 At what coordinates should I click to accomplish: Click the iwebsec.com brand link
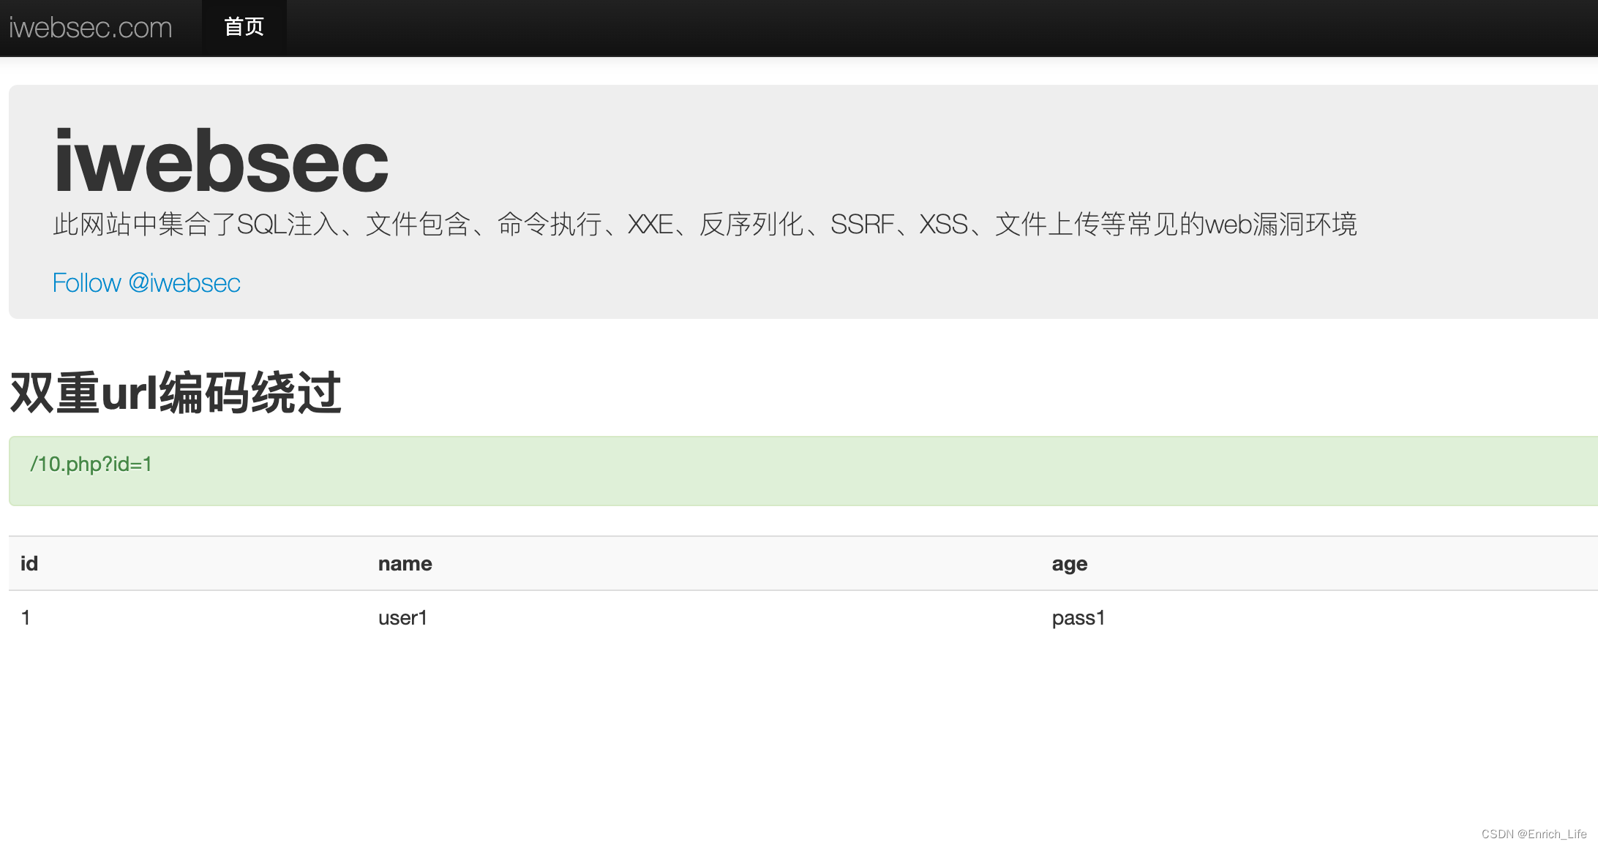(x=91, y=28)
